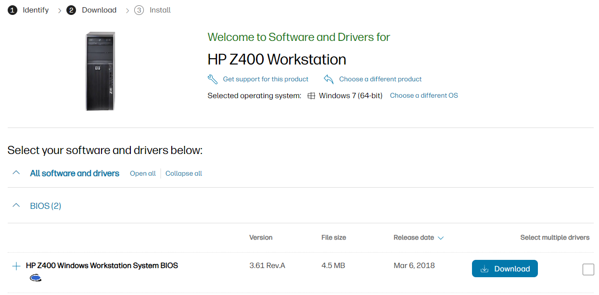The width and height of the screenshot is (599, 295).
Task: Click Choose a different OS link
Action: click(x=424, y=95)
